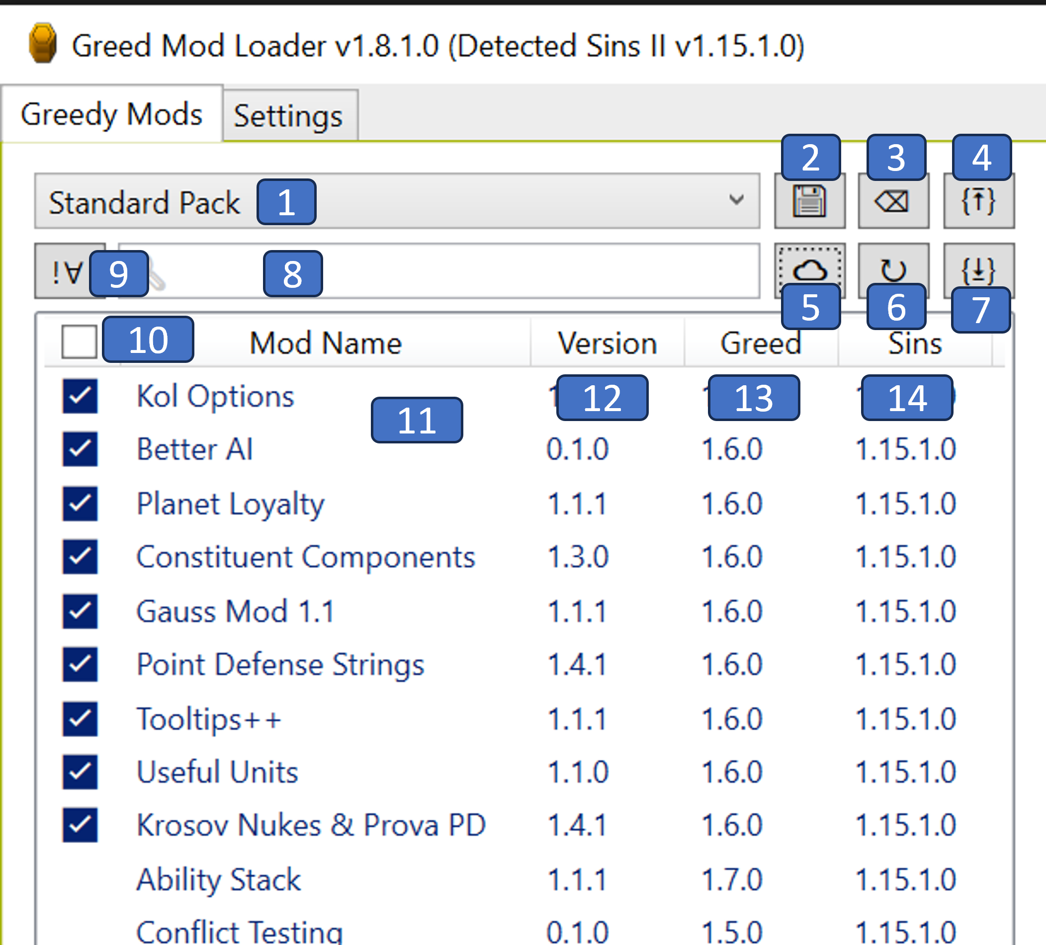
Task: Click the import braces down-arrow icon
Action: (x=978, y=271)
